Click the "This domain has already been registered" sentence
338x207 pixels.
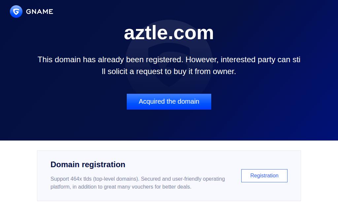coord(110,60)
